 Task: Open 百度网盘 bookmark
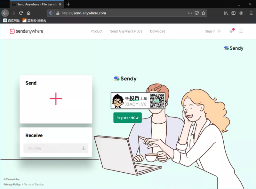[x=12, y=21]
